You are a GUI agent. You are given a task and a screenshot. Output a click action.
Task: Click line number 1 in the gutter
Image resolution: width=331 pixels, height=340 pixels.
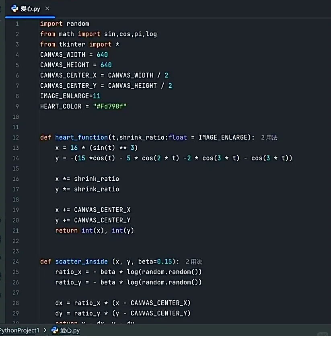point(17,24)
